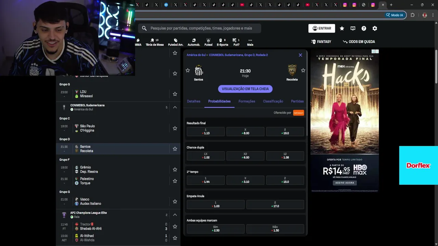
Task: Star the Al-Ittihad vs Al-Wahda match
Action: [175, 238]
